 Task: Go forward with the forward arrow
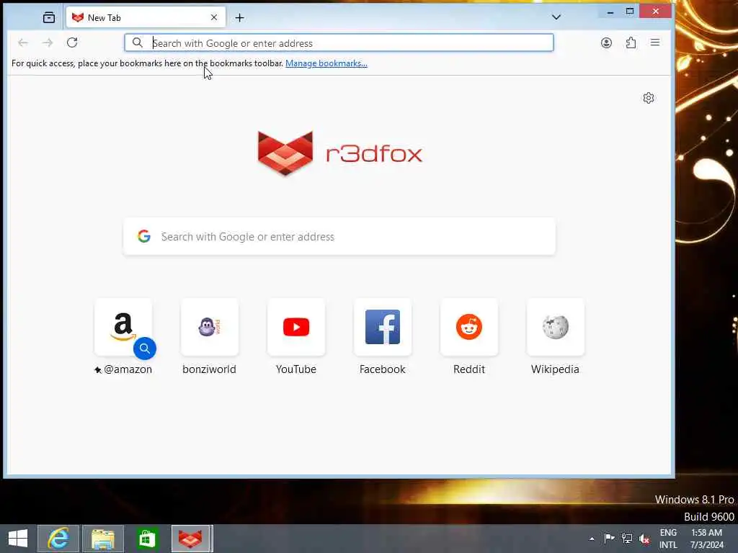point(48,42)
